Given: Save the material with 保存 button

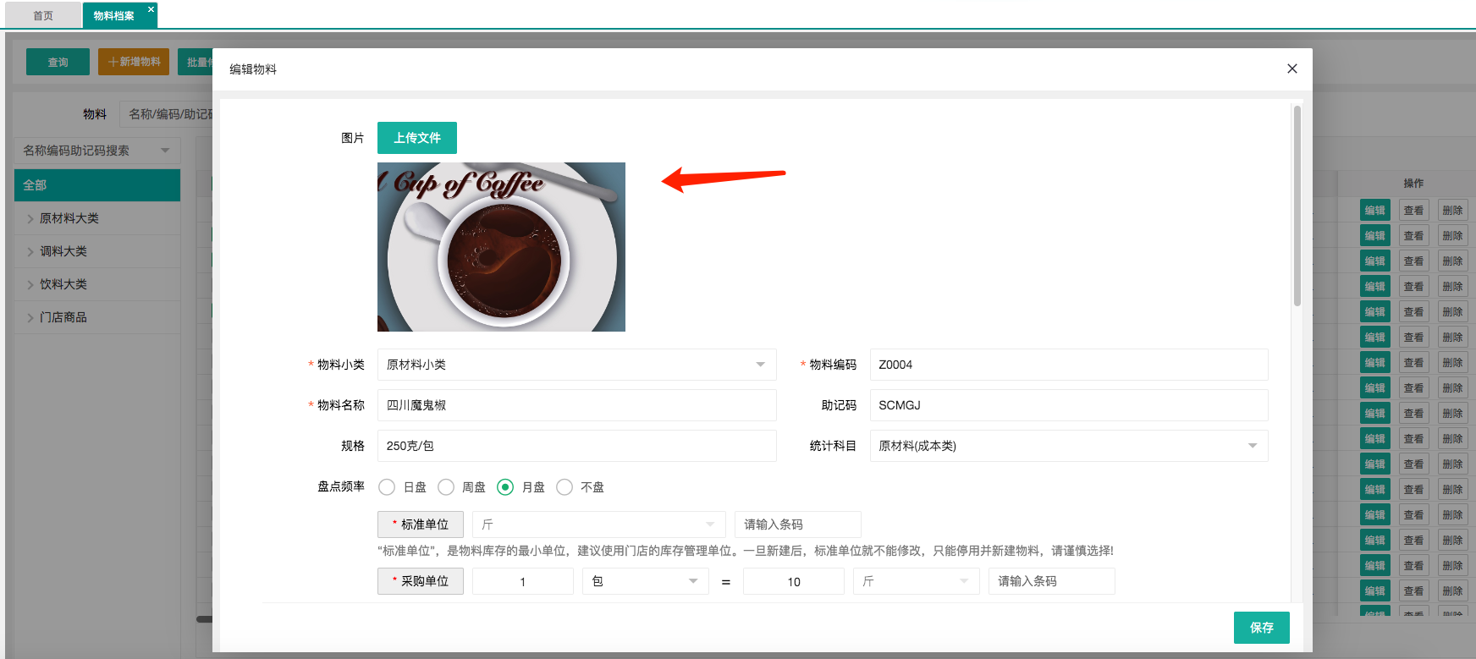Looking at the screenshot, I should click(1261, 628).
